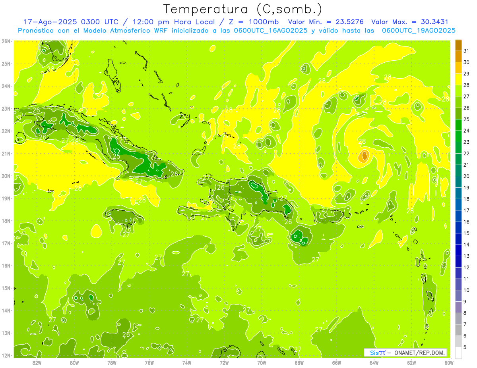Click the 80W longitude label
Viewport: 477px width, 368px height.
coord(74,362)
